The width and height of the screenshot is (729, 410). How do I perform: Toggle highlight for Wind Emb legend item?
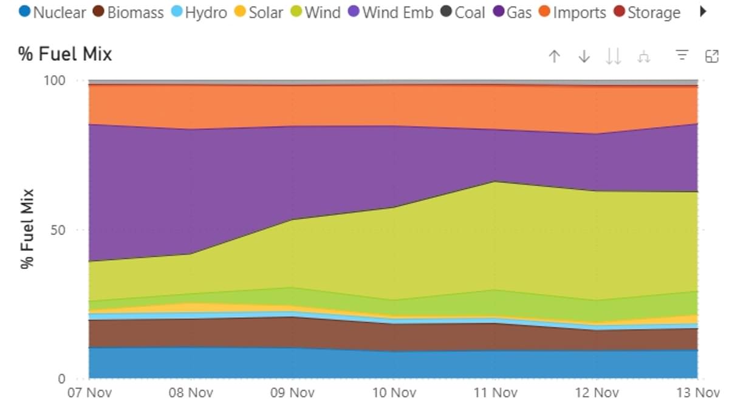397,12
